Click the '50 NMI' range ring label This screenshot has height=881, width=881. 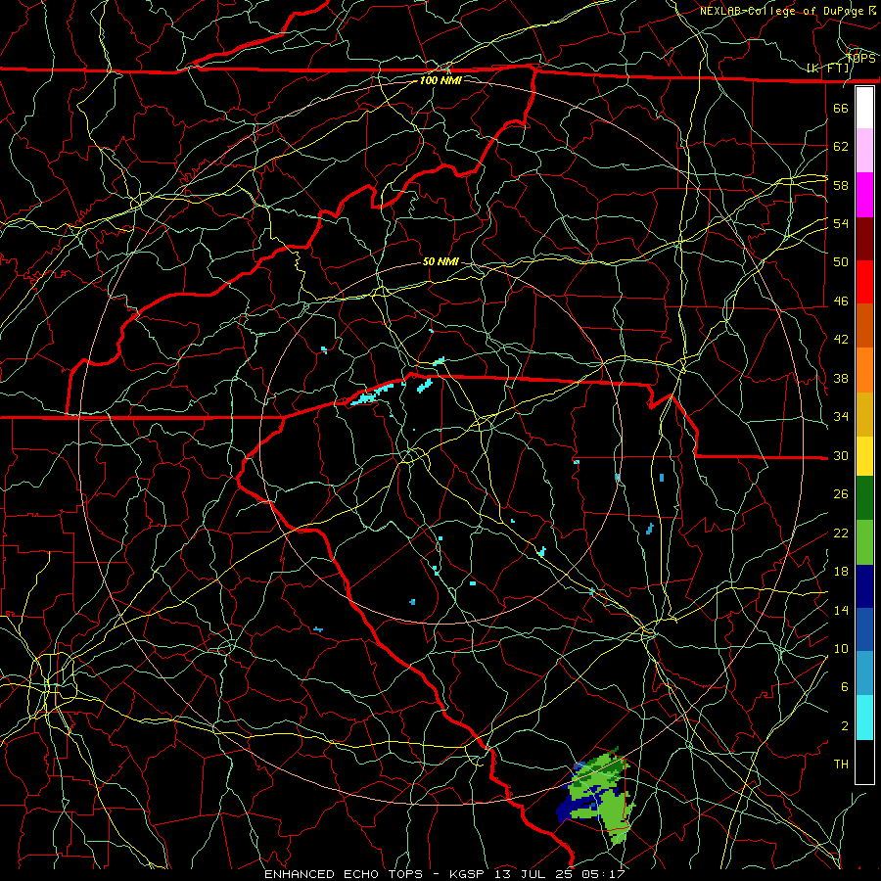point(440,261)
